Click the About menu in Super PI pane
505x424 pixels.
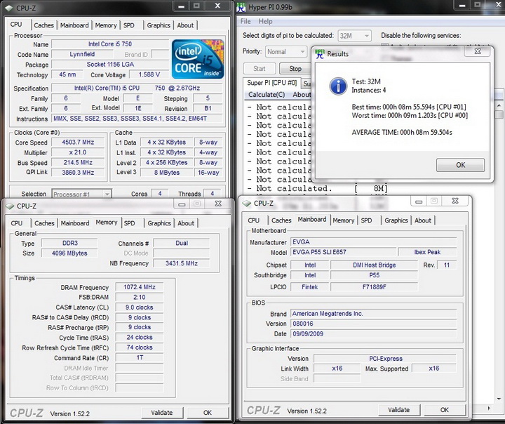pyautogui.click(x=302, y=95)
